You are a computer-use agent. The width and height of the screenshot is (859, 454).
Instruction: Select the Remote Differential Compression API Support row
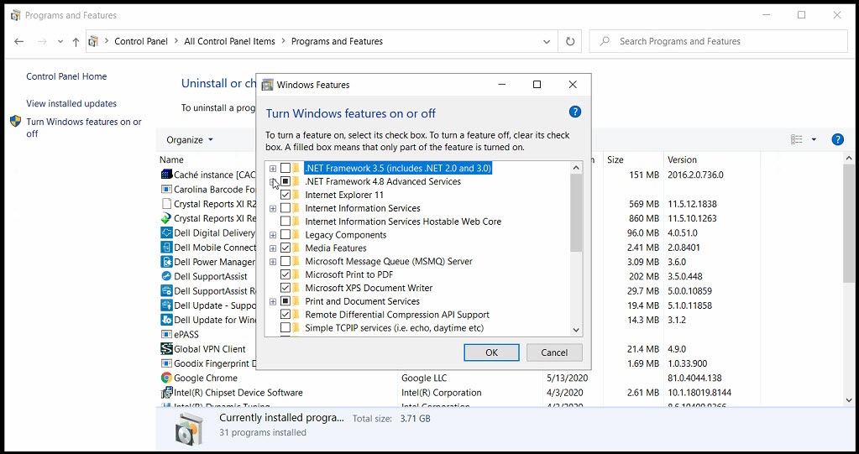pyautogui.click(x=397, y=315)
